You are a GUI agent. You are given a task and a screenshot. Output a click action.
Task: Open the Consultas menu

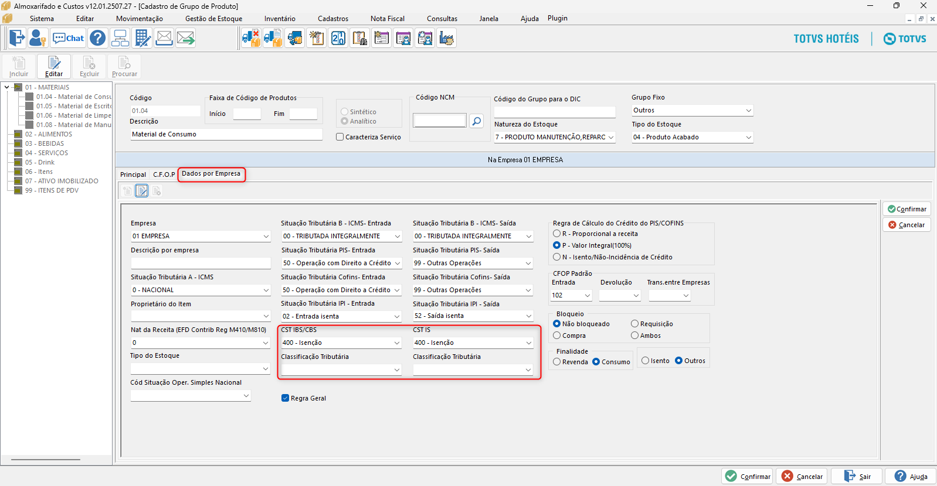point(442,19)
